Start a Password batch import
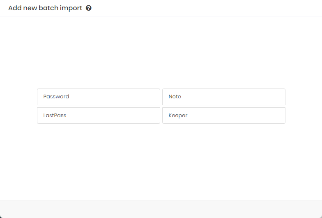Screen dimensions: 322x218 click(x=99, y=97)
